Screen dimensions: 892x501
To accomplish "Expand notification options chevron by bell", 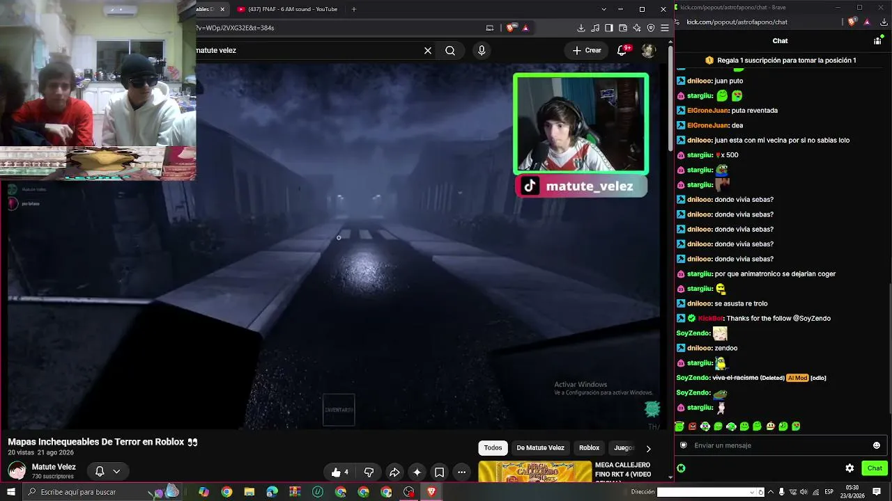I will [x=116, y=471].
